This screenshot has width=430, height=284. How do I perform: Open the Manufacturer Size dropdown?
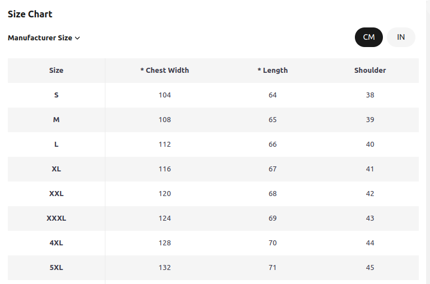point(44,38)
